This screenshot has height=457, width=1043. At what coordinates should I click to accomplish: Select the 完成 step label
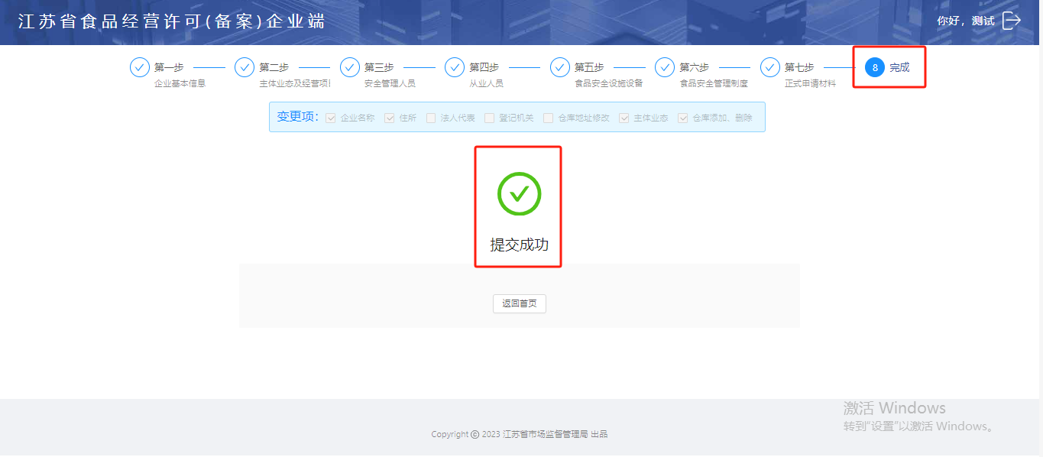pyautogui.click(x=899, y=67)
